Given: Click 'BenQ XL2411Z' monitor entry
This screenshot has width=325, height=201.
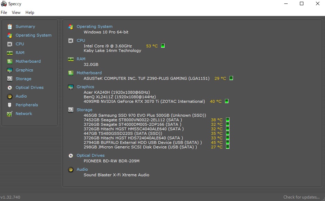Looking at the screenshot, I should pyautogui.click(x=120, y=97).
